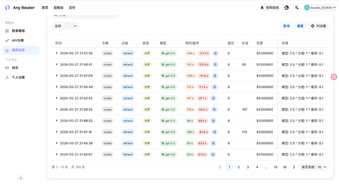Click the API令牌 key icon
This screenshot has width=339, height=184.
[7, 40]
